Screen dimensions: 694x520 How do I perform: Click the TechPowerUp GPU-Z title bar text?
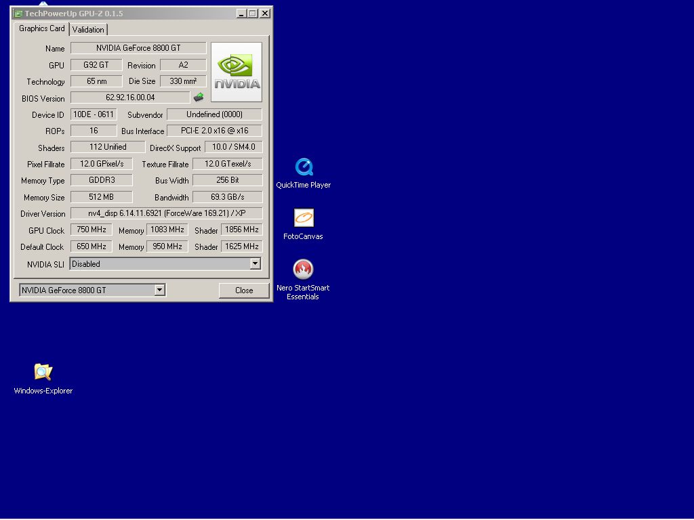pyautogui.click(x=74, y=14)
